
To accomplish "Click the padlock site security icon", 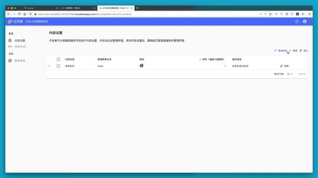I will (35, 14).
